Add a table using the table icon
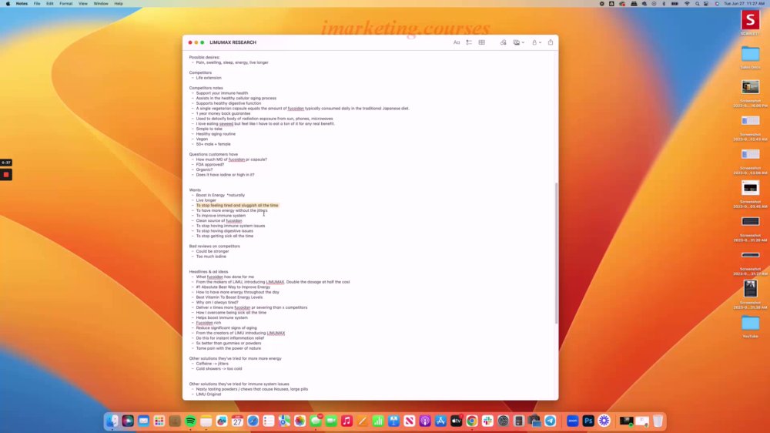770x433 pixels. [x=482, y=42]
